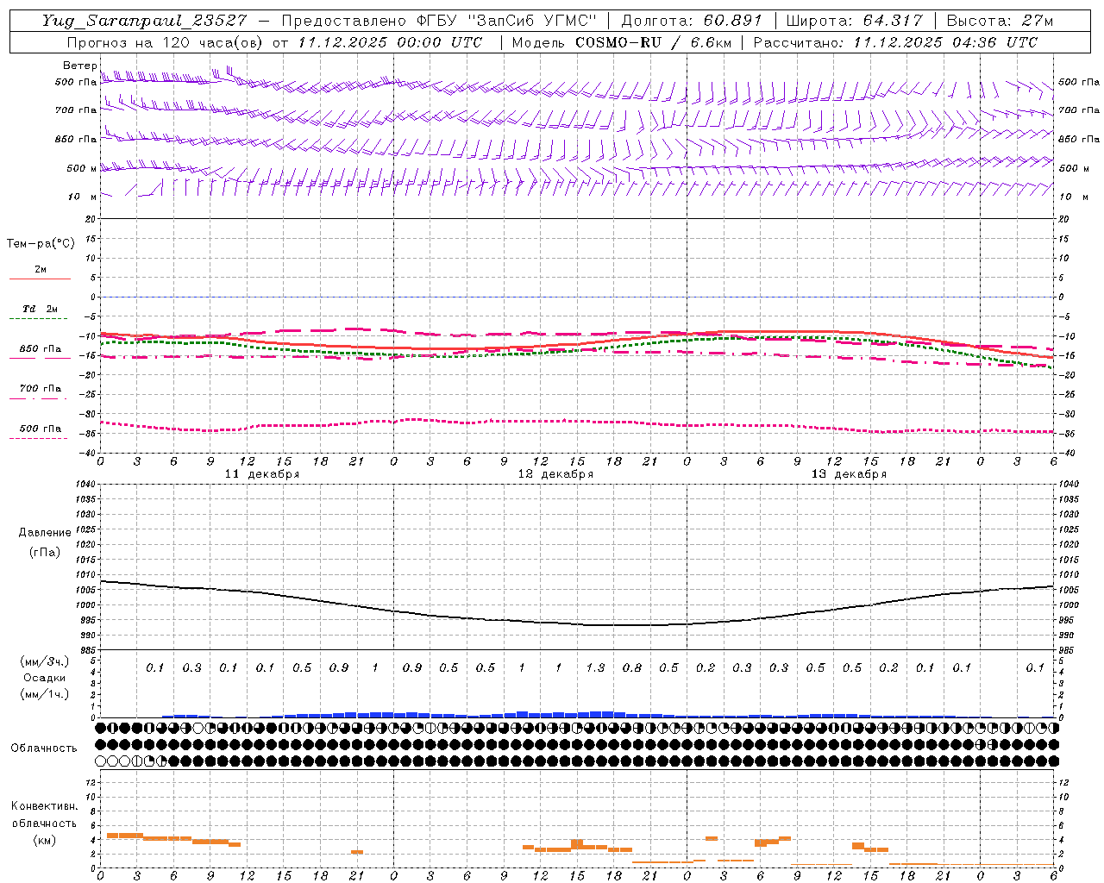Click the Модель COSMO-RU / 6.6км label
Image resolution: width=1104 pixels, height=883 pixels.
pos(621,42)
